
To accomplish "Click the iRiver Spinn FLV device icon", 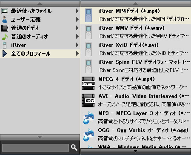I will 88,66.
